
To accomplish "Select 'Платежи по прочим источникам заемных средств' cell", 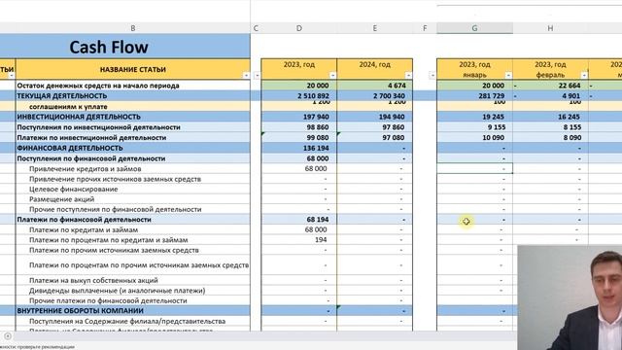I will (133, 250).
